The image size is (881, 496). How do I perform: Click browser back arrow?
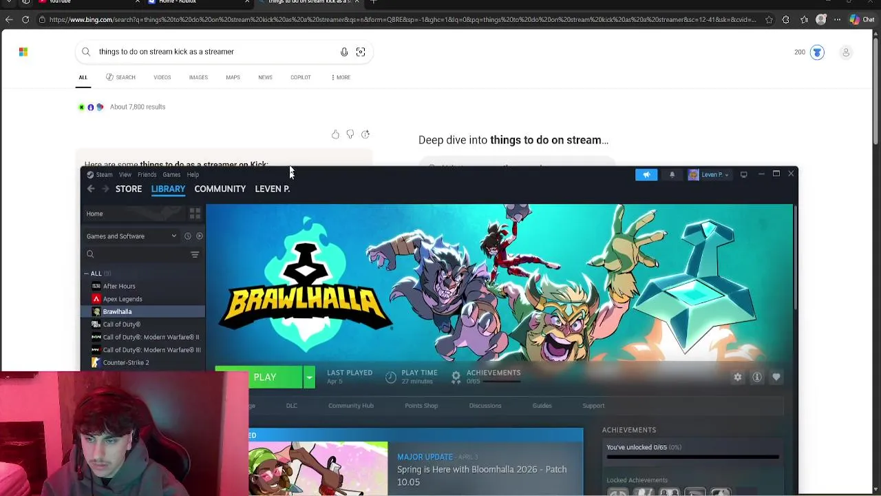(x=9, y=19)
